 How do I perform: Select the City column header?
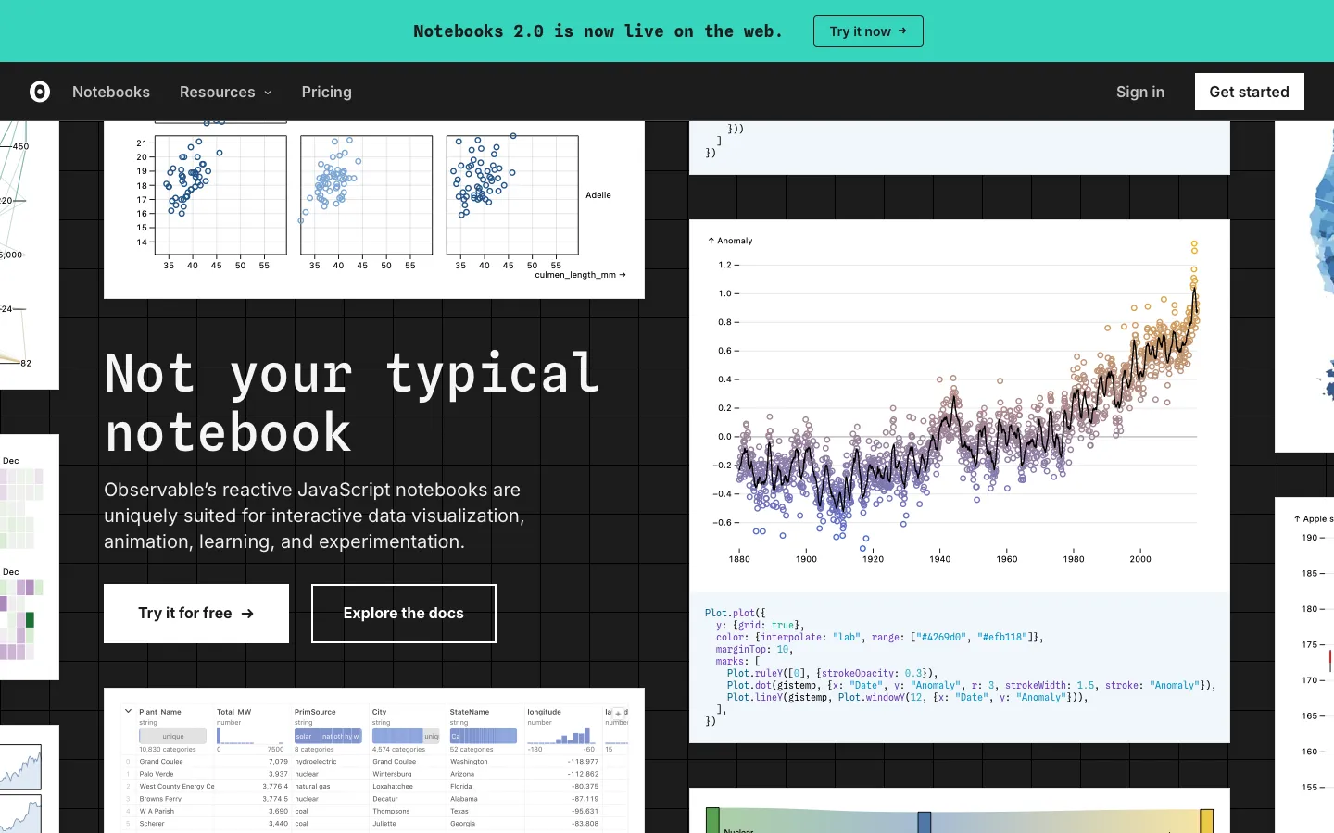coord(380,712)
